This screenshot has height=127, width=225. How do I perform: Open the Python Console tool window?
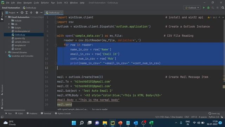(63, 114)
